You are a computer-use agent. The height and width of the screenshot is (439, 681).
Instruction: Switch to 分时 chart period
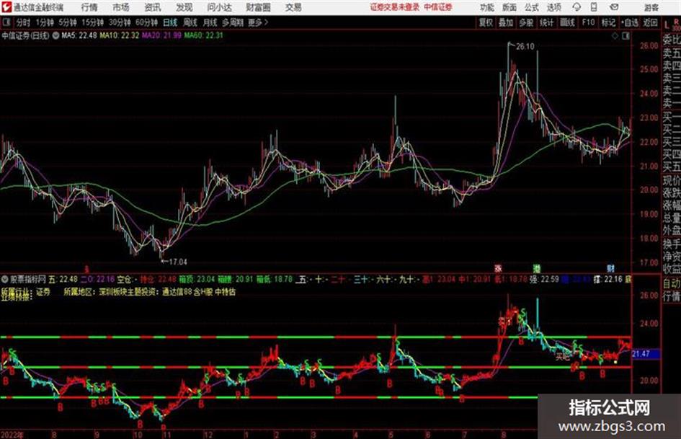pyautogui.click(x=24, y=22)
